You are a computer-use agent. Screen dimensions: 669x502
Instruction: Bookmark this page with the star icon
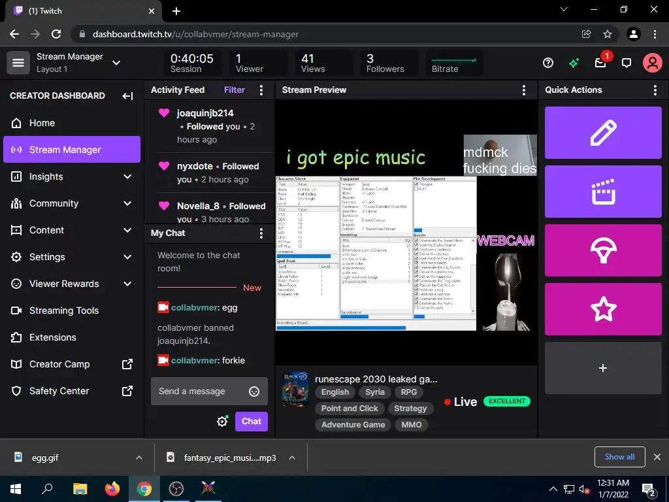[x=607, y=34]
